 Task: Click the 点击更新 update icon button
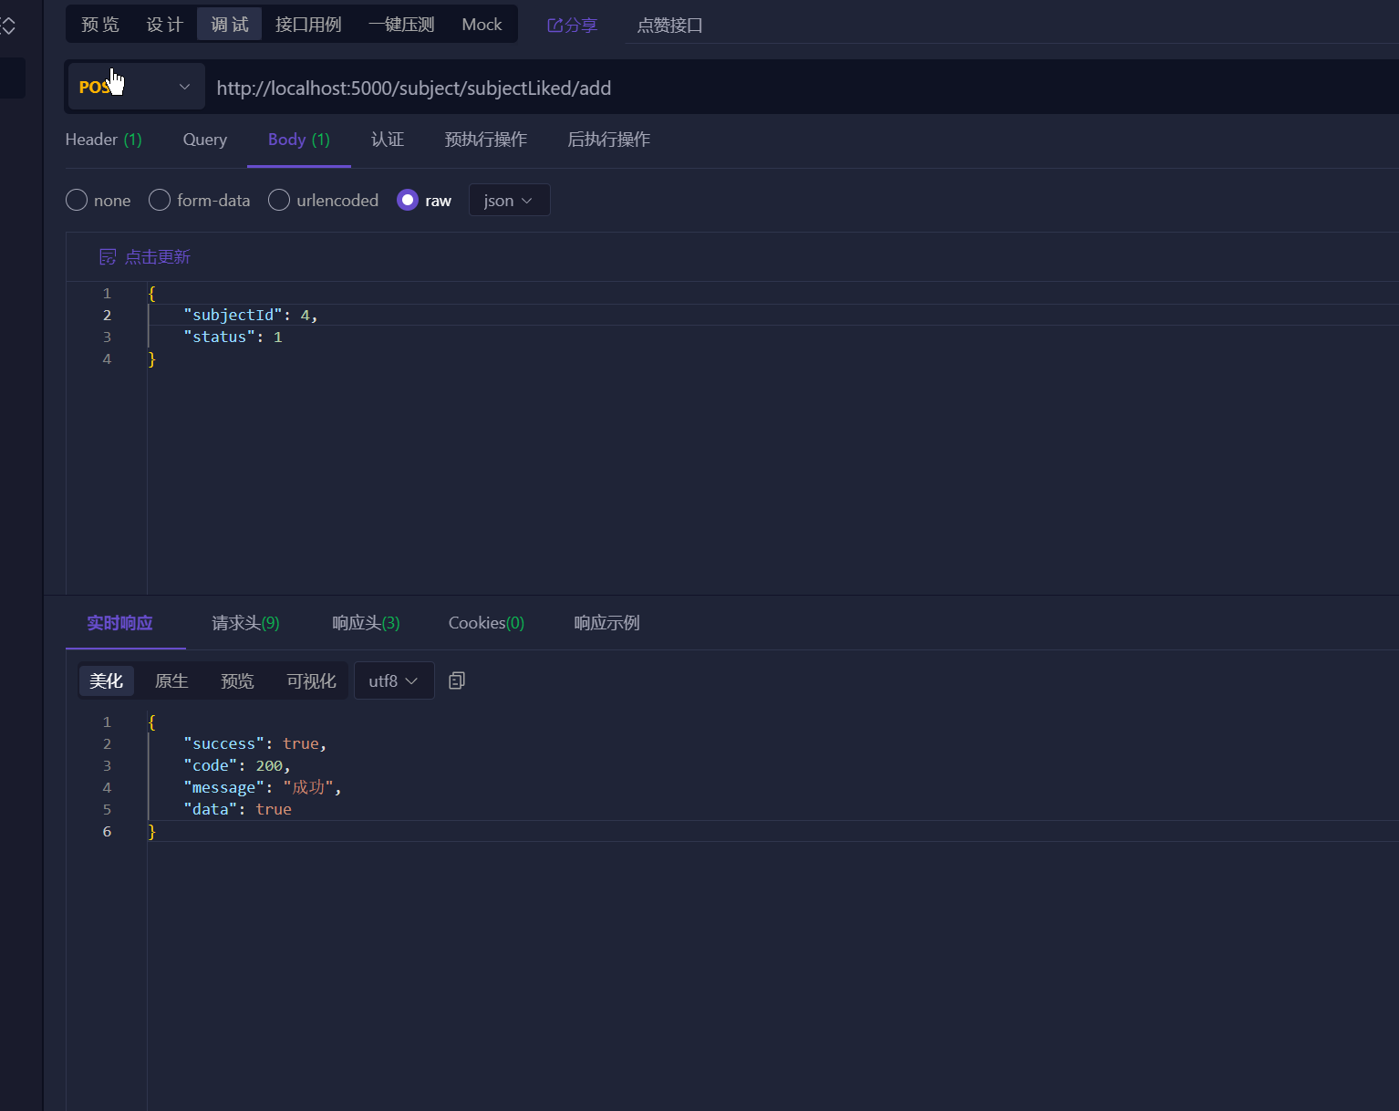145,257
